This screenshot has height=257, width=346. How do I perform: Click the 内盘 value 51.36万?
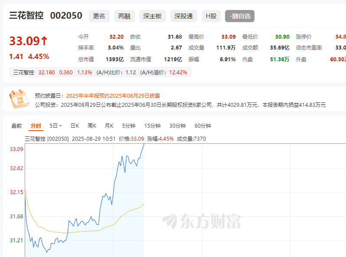coord(280,59)
